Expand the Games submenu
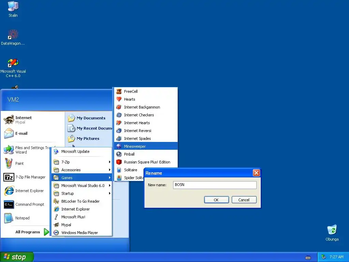 click(82, 177)
